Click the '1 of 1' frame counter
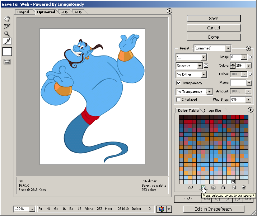The width and height of the screenshot is (257, 216). click(188, 199)
